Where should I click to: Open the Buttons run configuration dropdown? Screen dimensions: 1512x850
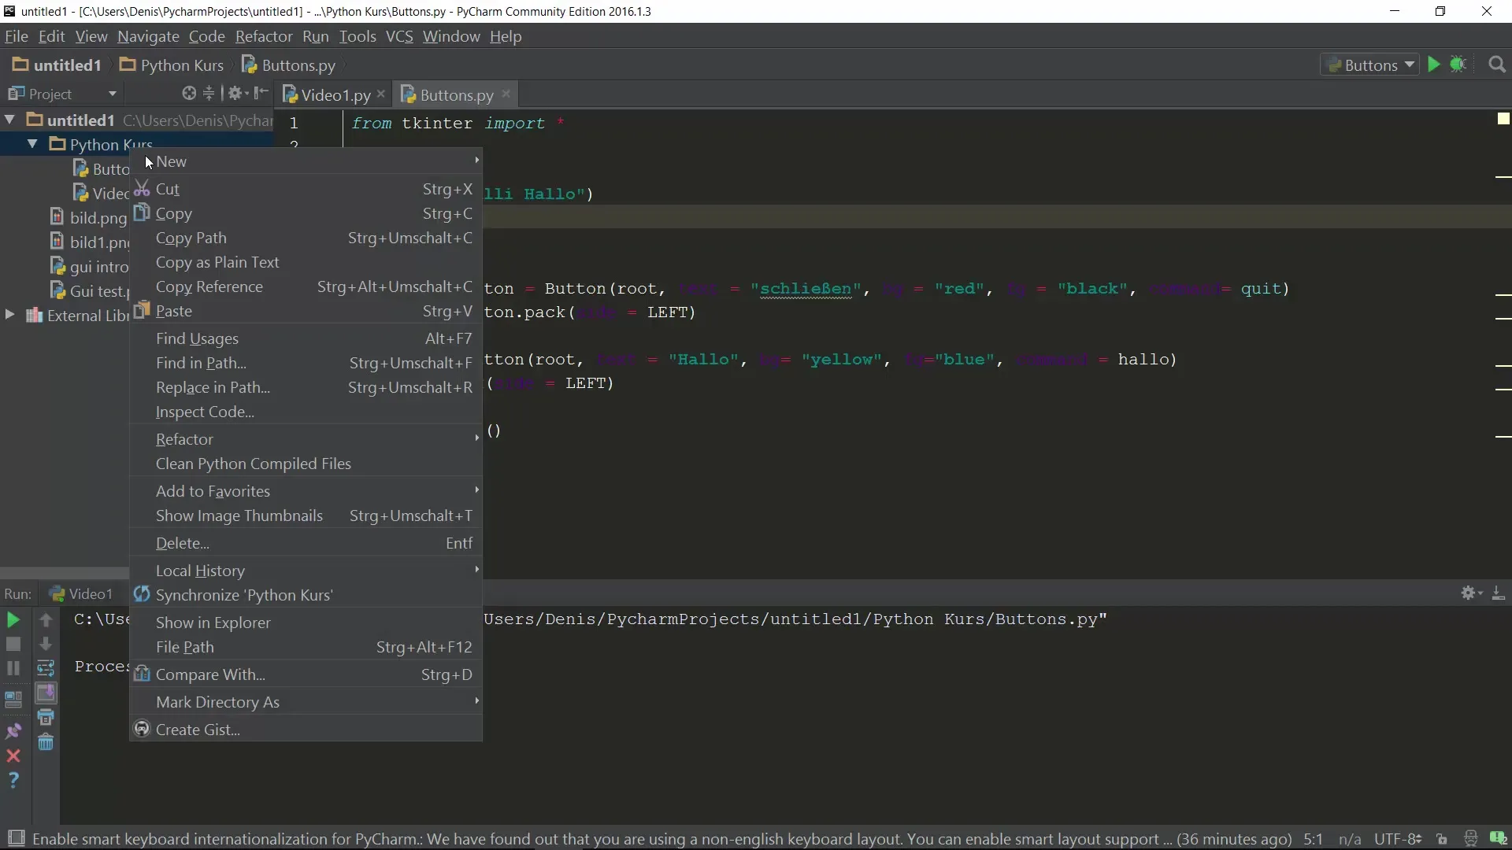(x=1371, y=65)
